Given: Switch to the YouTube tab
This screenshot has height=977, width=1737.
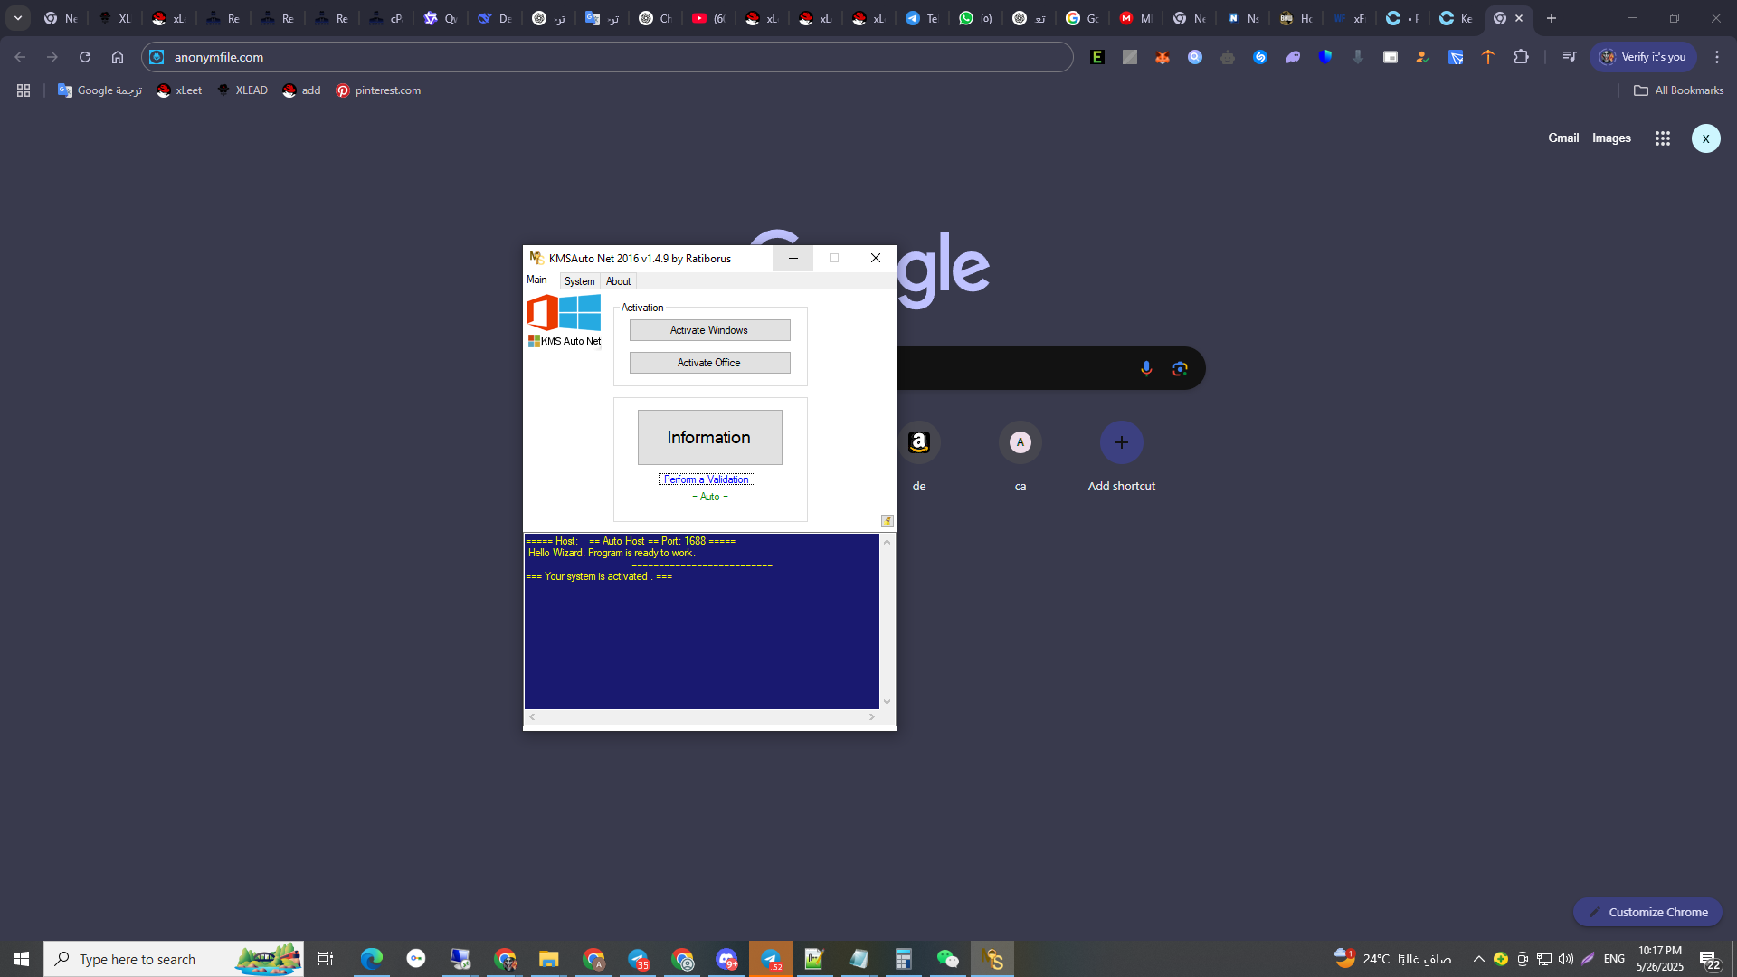Looking at the screenshot, I should coord(708,18).
